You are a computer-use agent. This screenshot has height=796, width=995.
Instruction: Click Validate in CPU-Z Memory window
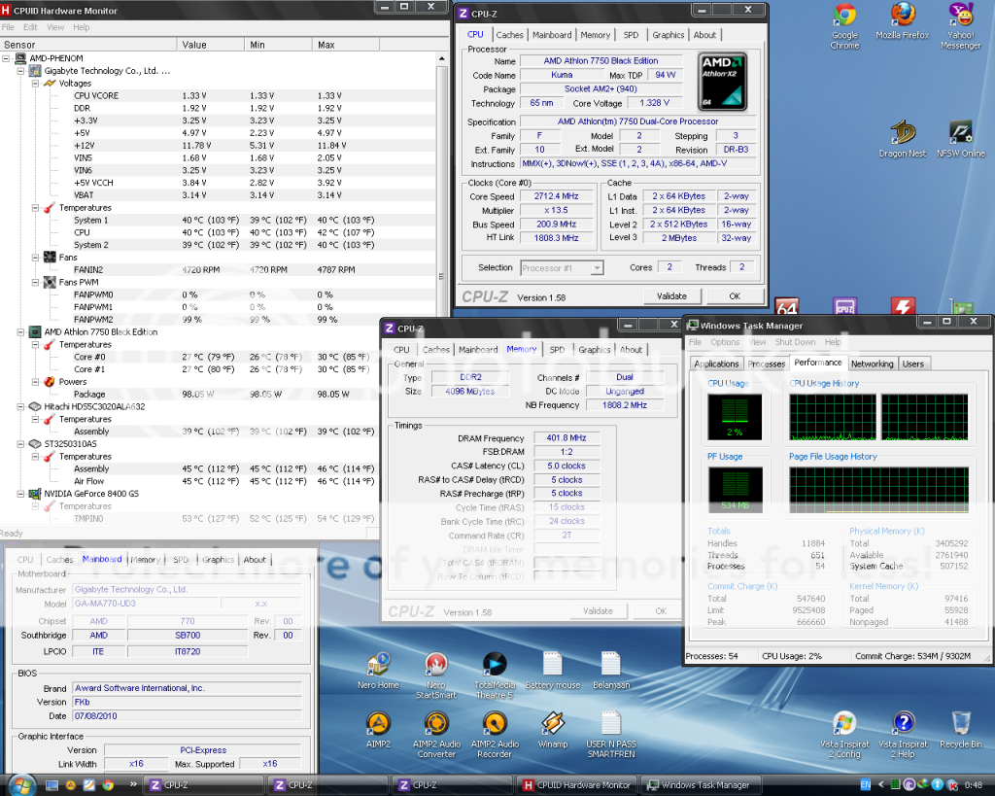tap(598, 611)
